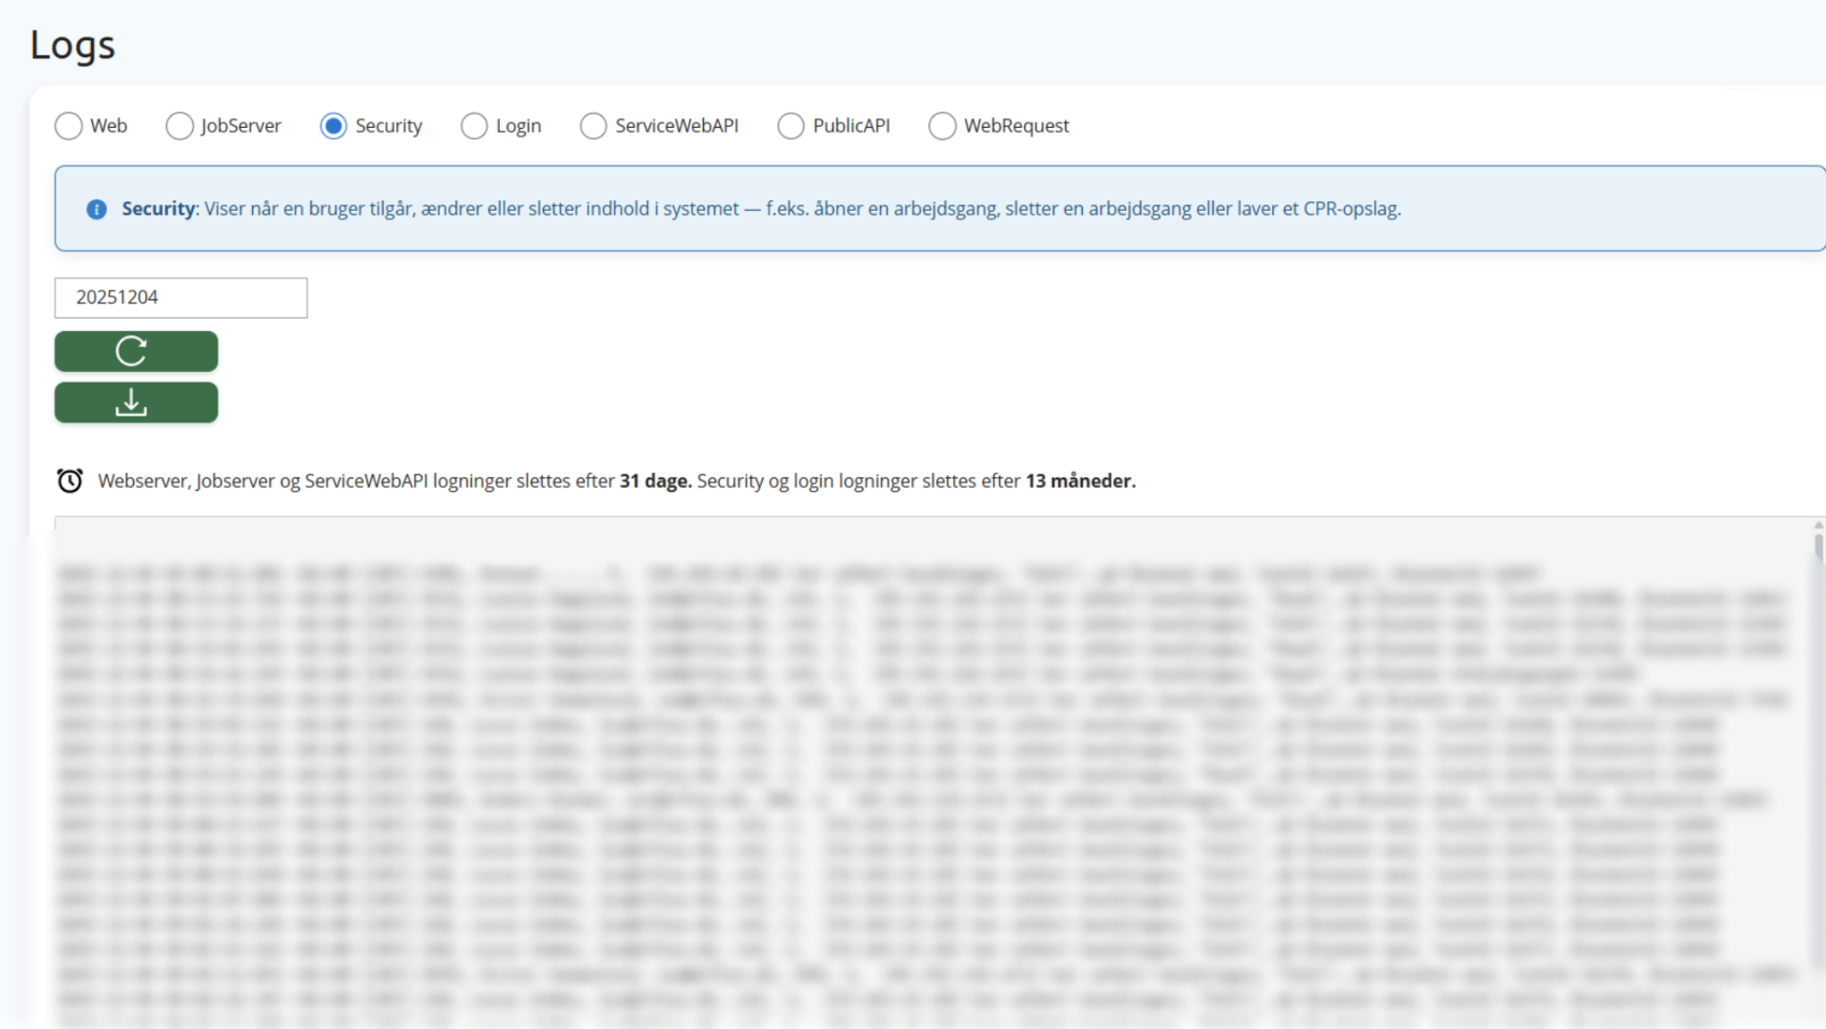Click the bold '13 måneder' text
1826x1029 pixels.
click(1080, 481)
